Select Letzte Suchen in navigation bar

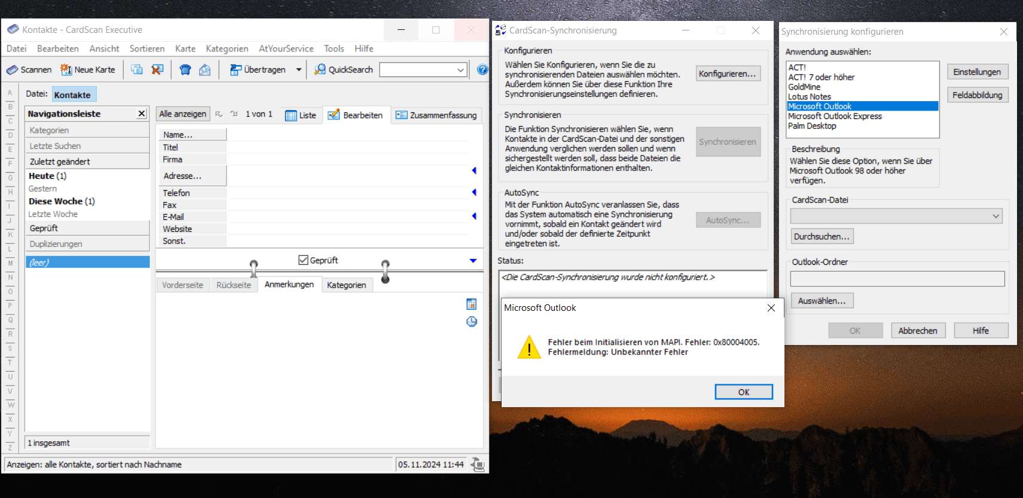point(87,146)
